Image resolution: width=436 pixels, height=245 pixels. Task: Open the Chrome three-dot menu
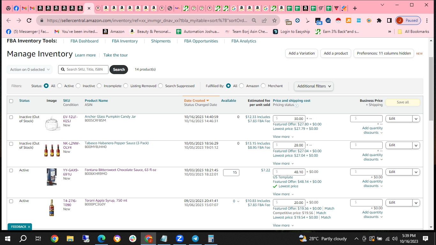(427, 20)
